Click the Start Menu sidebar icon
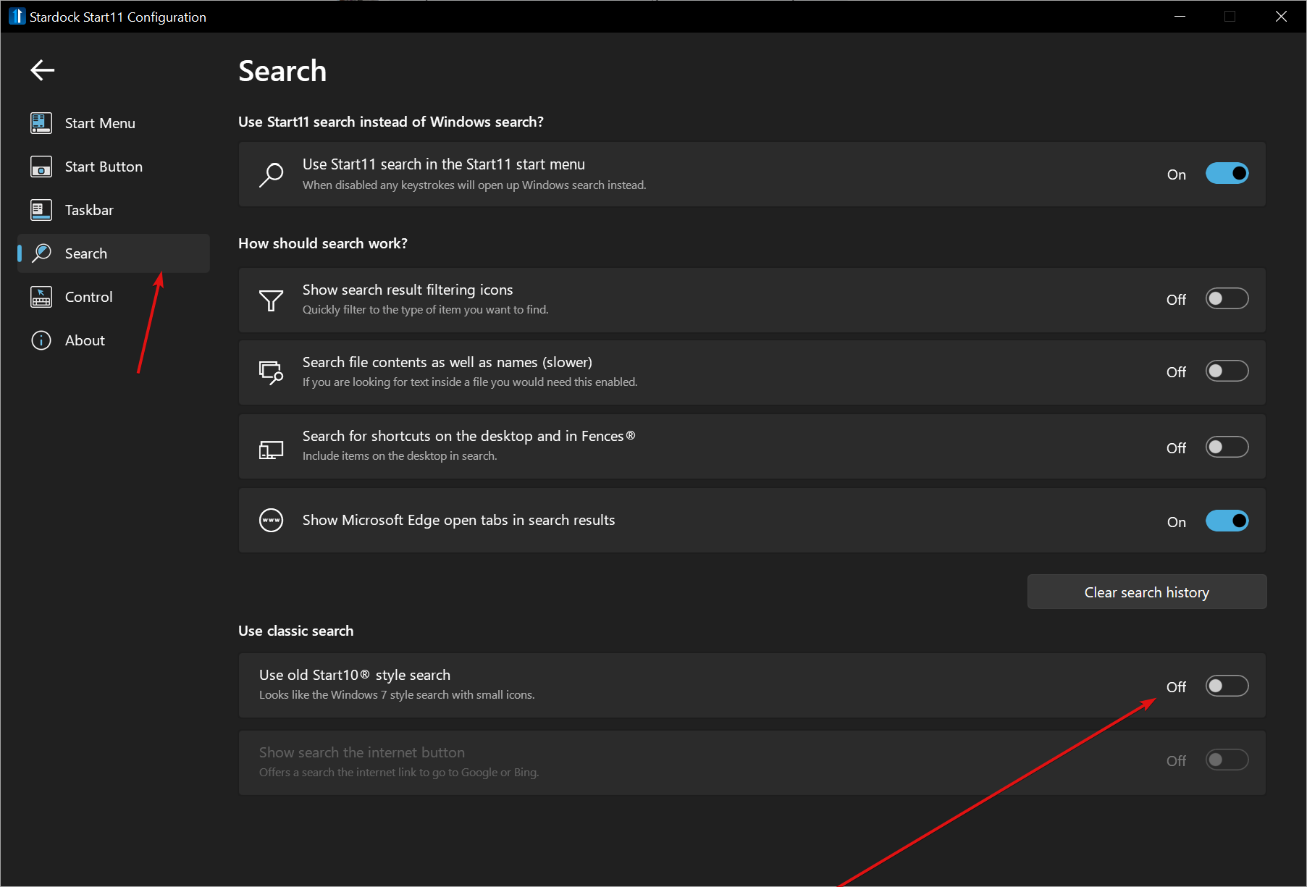Viewport: 1307px width, 887px height. tap(41, 123)
